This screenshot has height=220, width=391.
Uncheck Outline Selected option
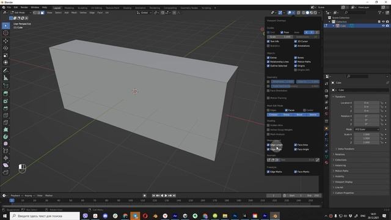click(x=268, y=66)
